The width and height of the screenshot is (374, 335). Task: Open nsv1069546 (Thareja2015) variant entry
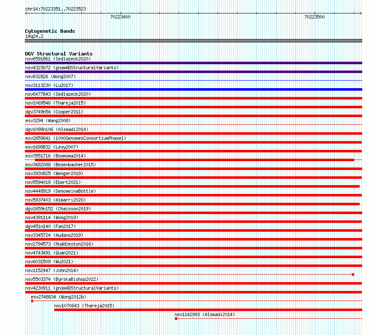55,103
